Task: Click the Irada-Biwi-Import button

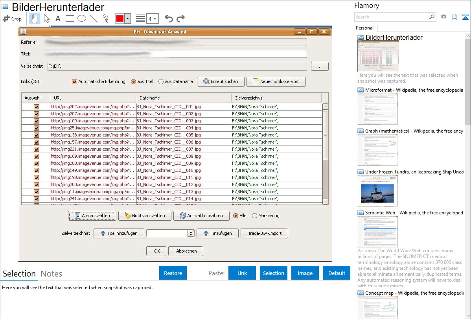Action: 264,233
